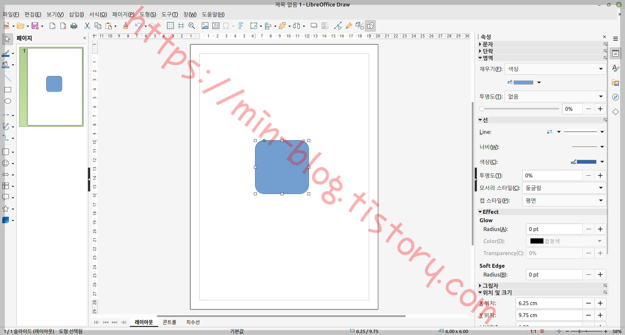The height and width of the screenshot is (335, 625).
Task: Toggle helplines while moving icon
Action: 181,26
